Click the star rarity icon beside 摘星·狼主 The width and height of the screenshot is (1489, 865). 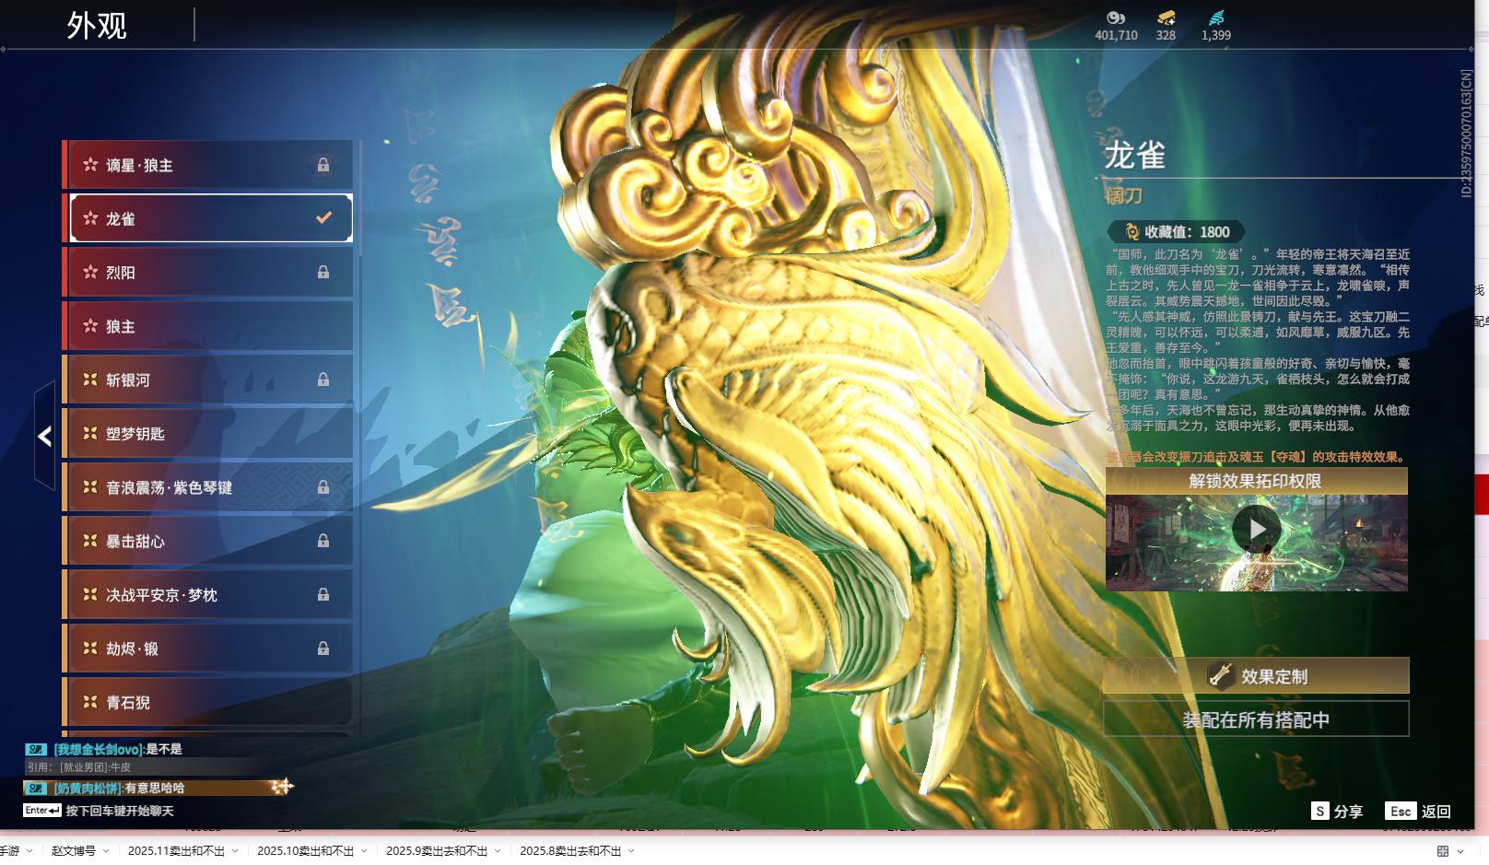tap(90, 165)
